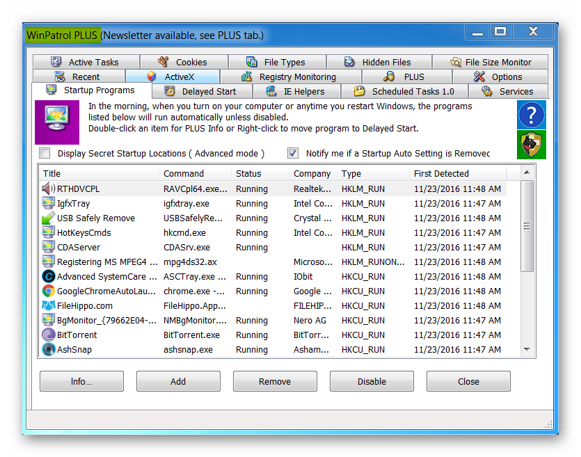Sort by First Detected column header
The height and width of the screenshot is (457, 581).
pos(458,173)
